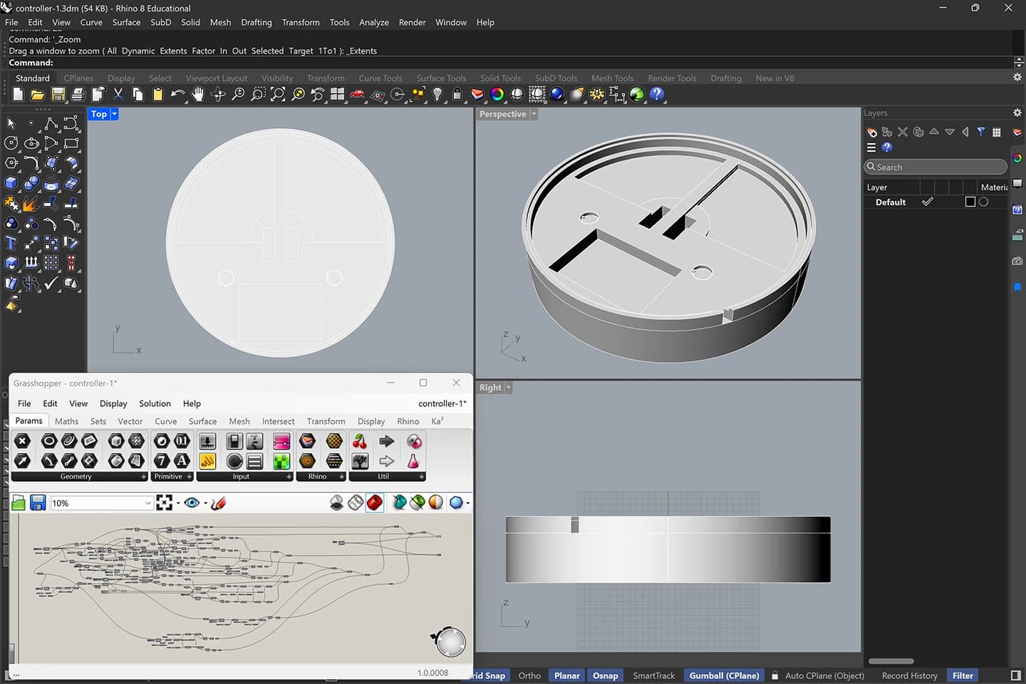Click the four-viewport layout icon
Image resolution: width=1026 pixels, height=684 pixels.
pos(337,94)
